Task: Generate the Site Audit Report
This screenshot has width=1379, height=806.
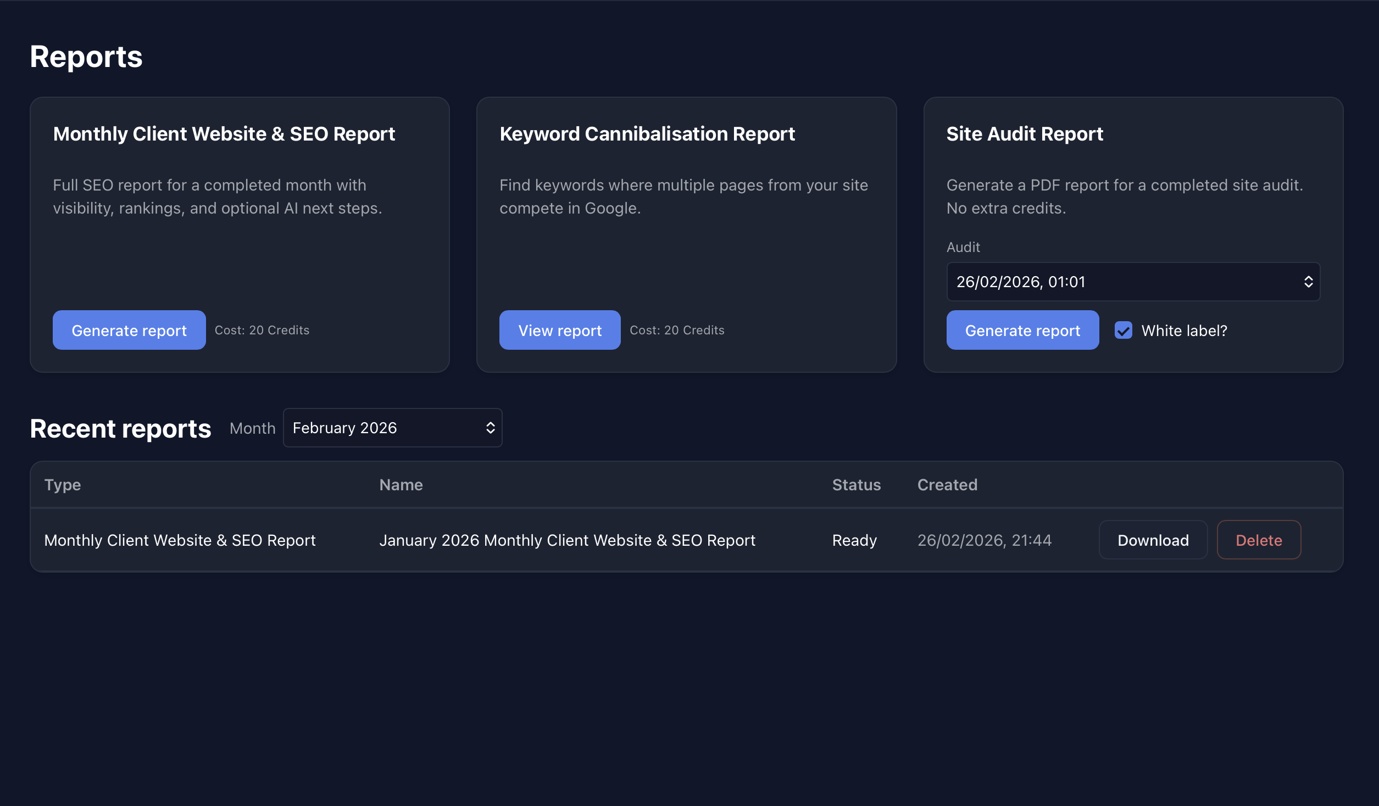Action: pyautogui.click(x=1022, y=330)
